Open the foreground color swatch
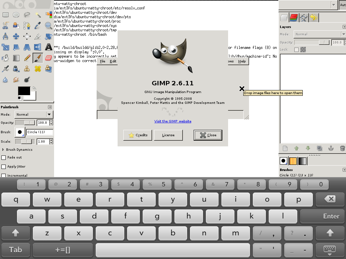The height and width of the screenshot is (259, 346). (x=24, y=91)
